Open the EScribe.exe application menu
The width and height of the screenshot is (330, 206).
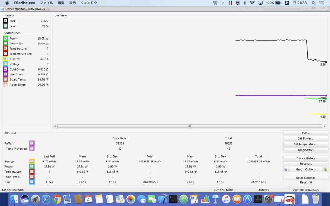pyautogui.click(x=24, y=3)
